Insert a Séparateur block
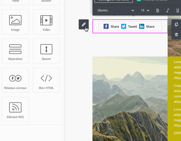This screenshot has height=141, width=181. (15, 51)
